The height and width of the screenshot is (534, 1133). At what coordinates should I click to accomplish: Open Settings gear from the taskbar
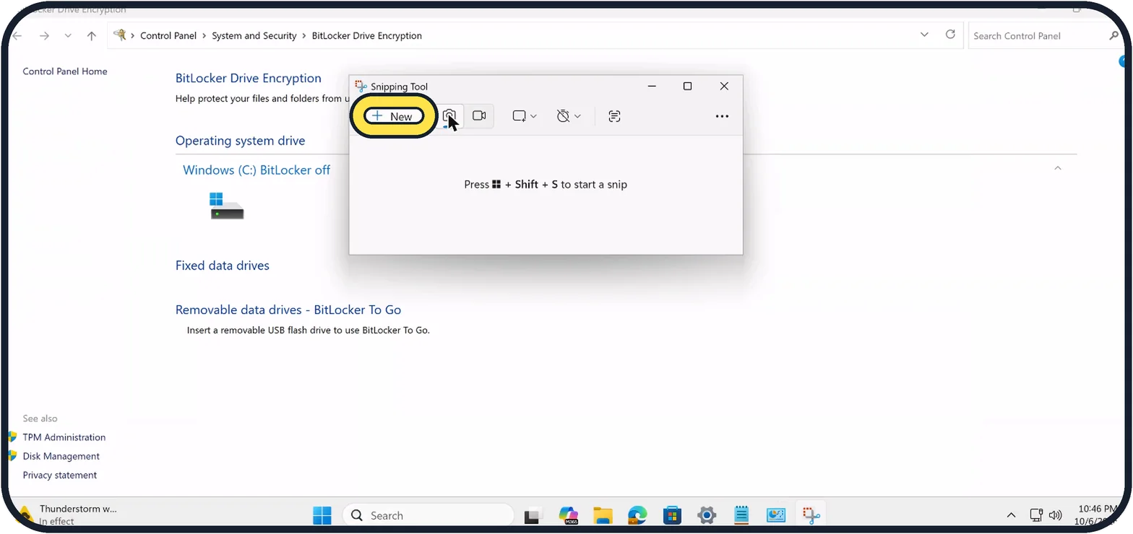pyautogui.click(x=707, y=515)
